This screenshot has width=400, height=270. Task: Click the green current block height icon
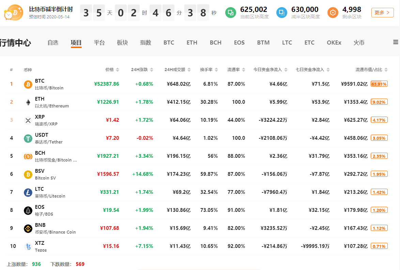[230, 13]
